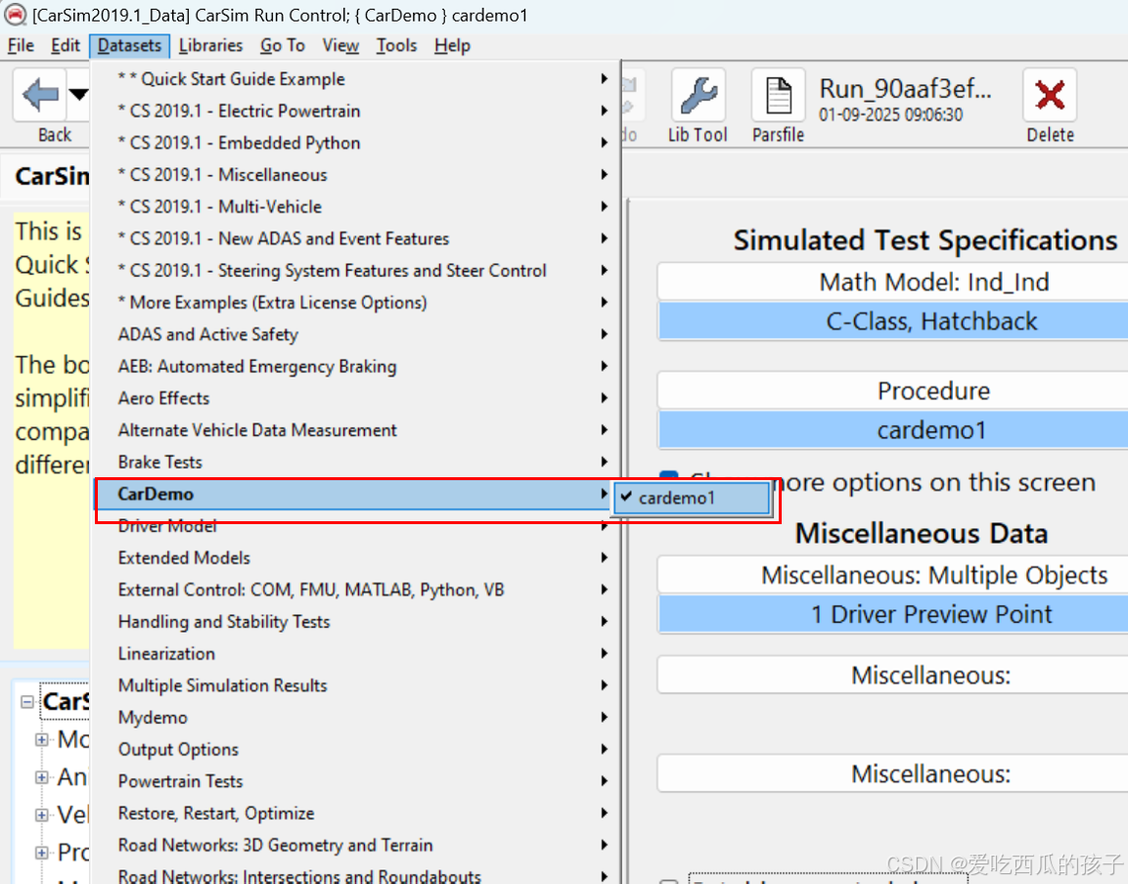Open Linearization submenu
Image resolution: width=1128 pixels, height=884 pixels.
[x=354, y=653]
